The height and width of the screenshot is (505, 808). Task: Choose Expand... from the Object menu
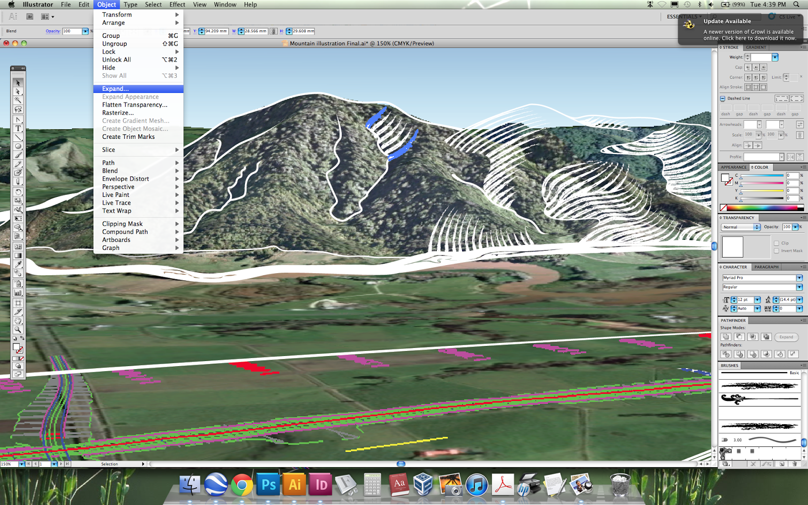click(138, 89)
